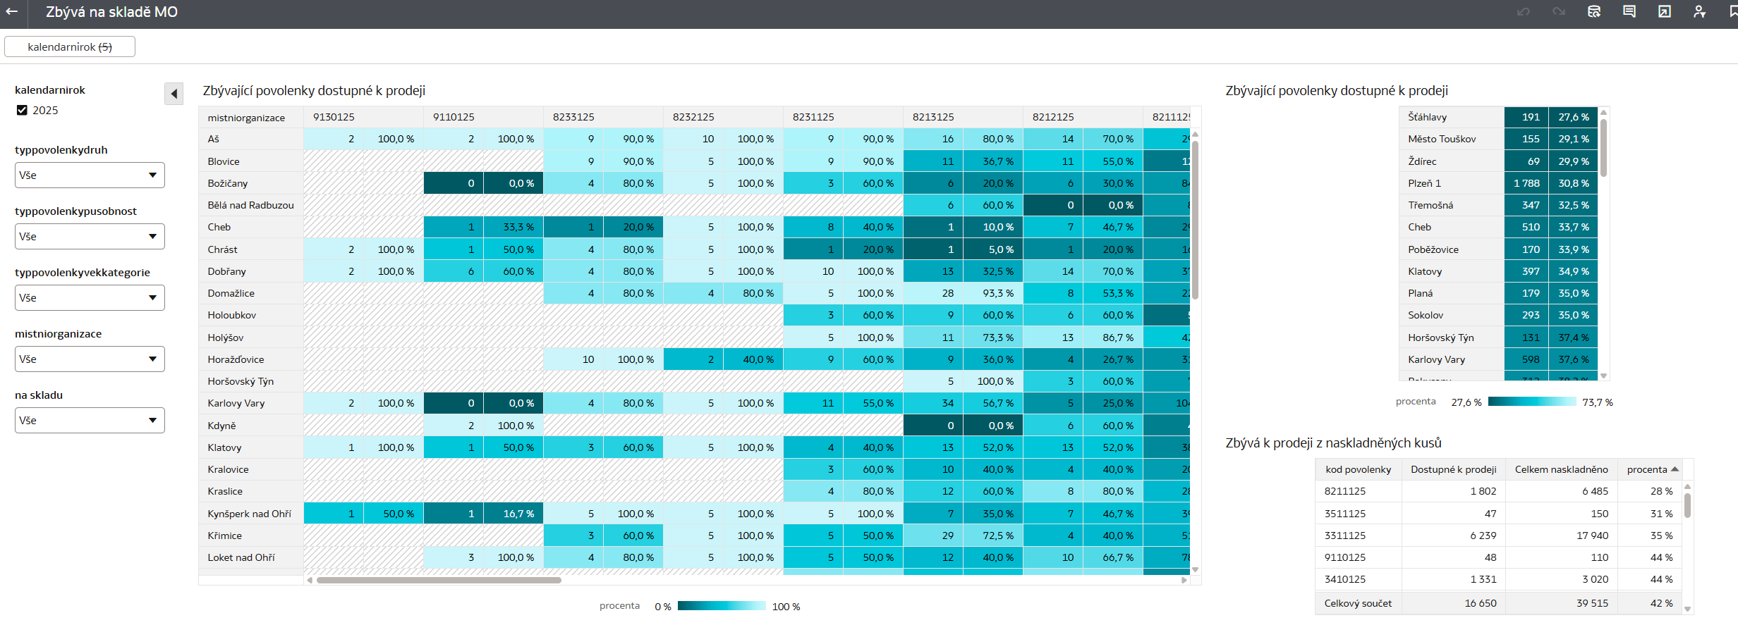
Task: Select Plzeň 1 in the right list
Action: tap(1452, 183)
